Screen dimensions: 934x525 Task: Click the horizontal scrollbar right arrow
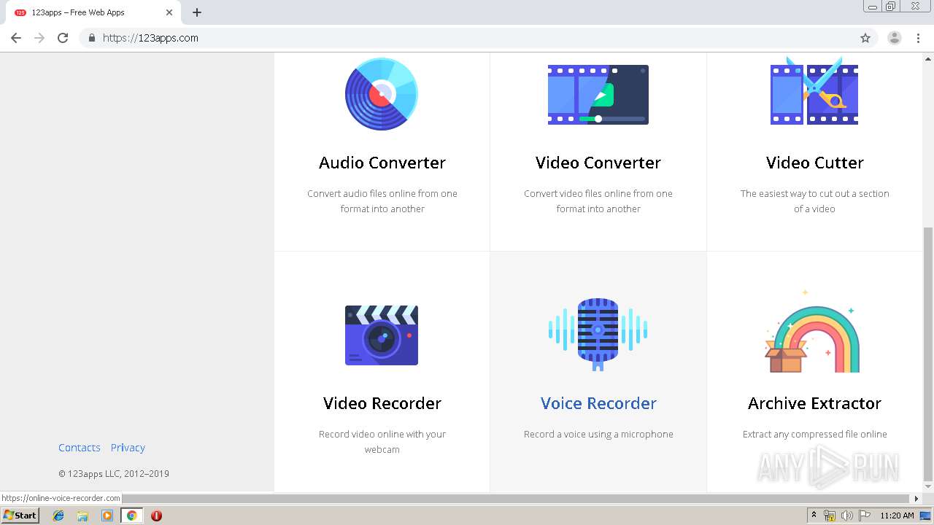click(x=916, y=498)
